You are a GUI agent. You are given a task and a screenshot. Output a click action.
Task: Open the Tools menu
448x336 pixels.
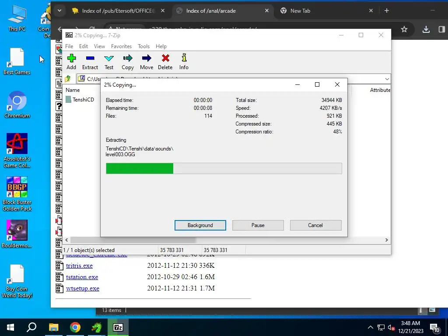(x=143, y=46)
